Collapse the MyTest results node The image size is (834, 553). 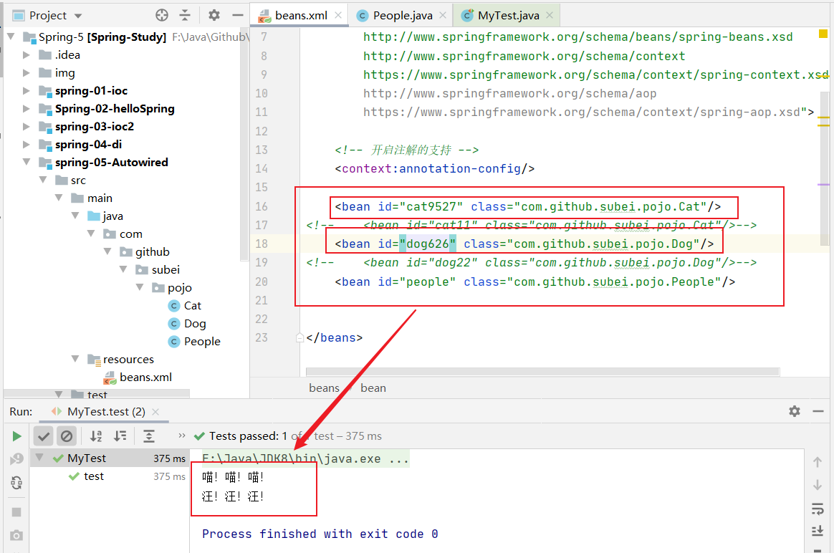[x=39, y=458]
